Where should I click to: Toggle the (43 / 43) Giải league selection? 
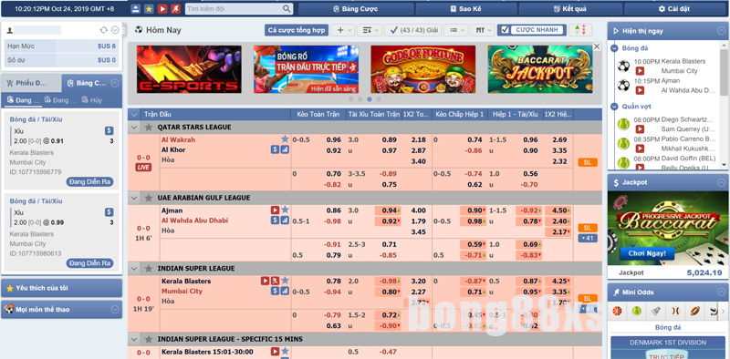tap(414, 30)
